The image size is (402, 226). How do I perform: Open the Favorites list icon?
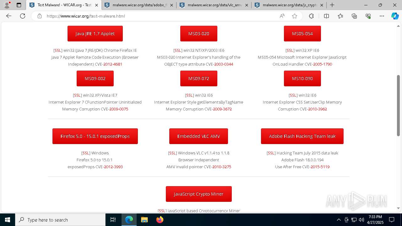tap(340, 16)
